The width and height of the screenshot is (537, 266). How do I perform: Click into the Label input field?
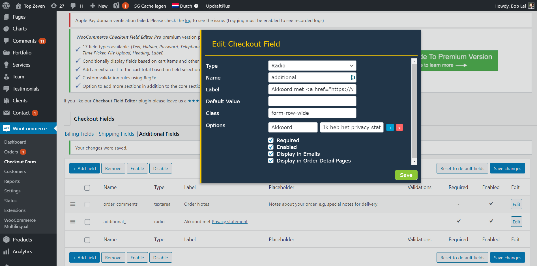(312, 89)
